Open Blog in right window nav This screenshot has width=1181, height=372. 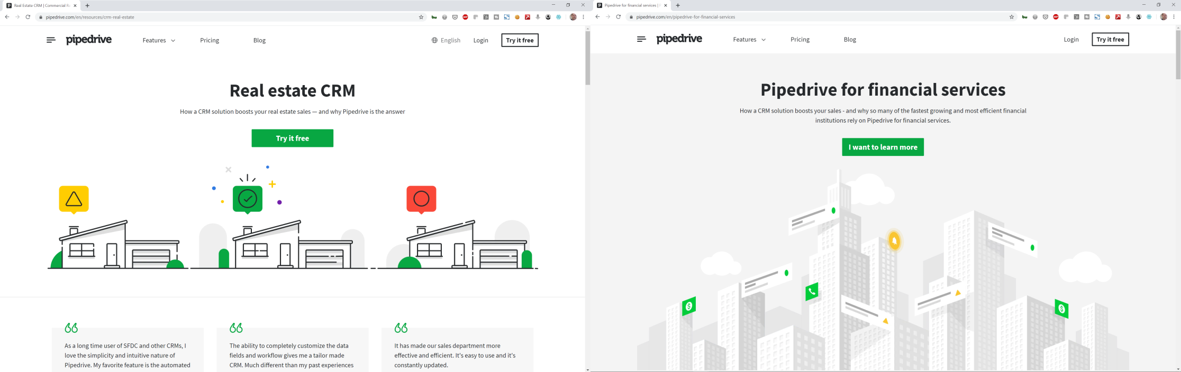[x=850, y=40]
